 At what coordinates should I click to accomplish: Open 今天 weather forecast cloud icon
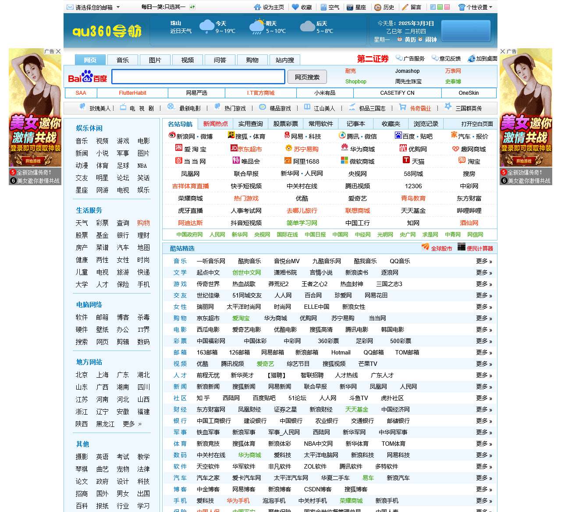pyautogui.click(x=206, y=27)
